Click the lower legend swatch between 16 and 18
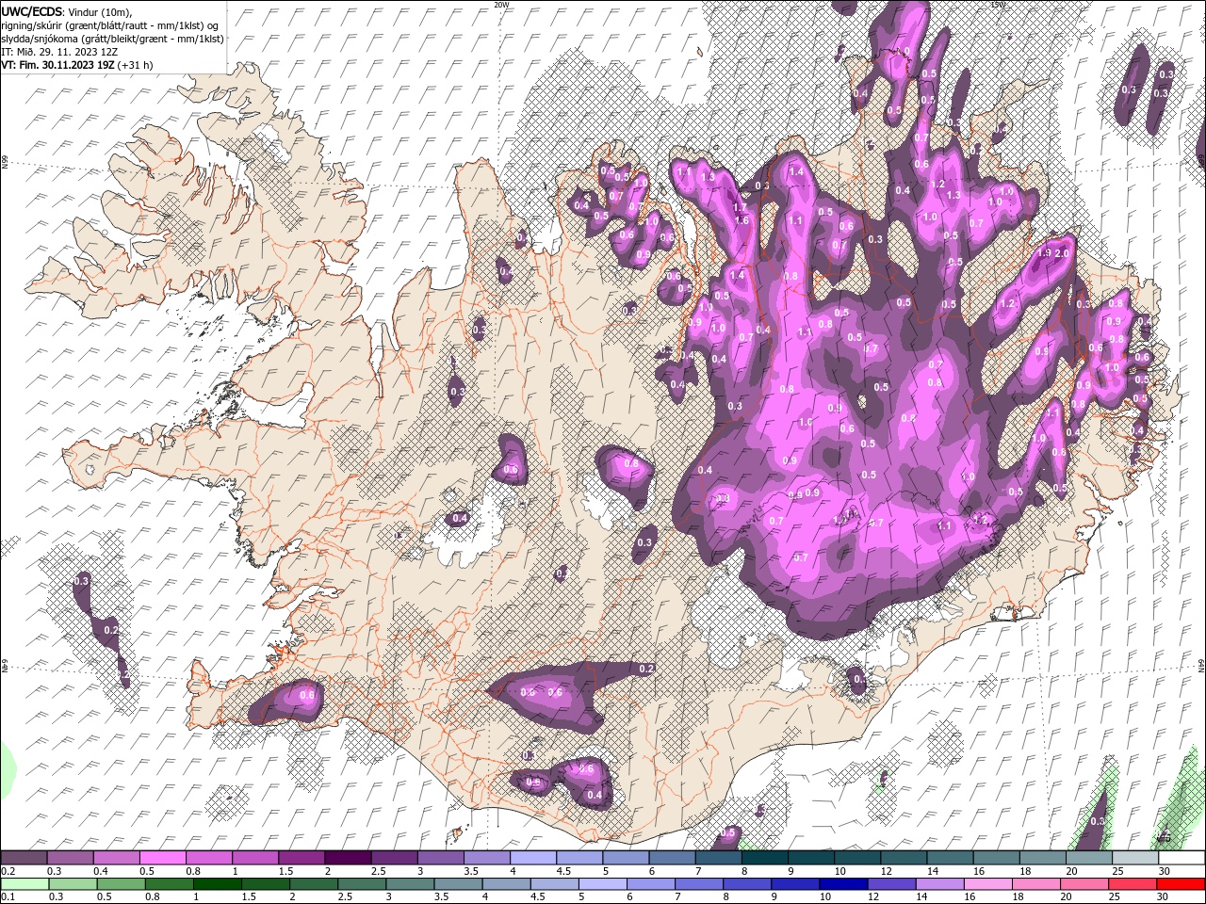Viewport: 1206px width, 904px height. point(987,884)
